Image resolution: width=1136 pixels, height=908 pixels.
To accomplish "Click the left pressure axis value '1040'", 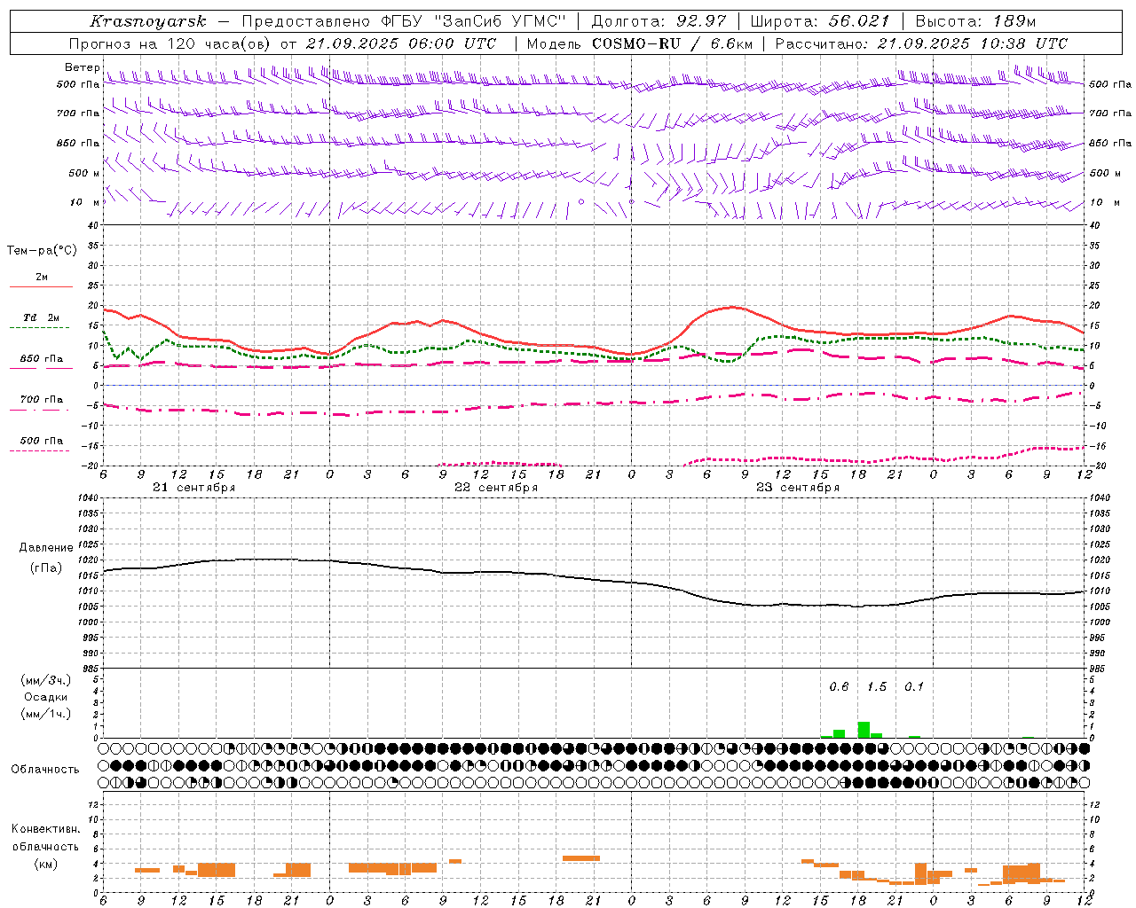I will (x=89, y=498).
